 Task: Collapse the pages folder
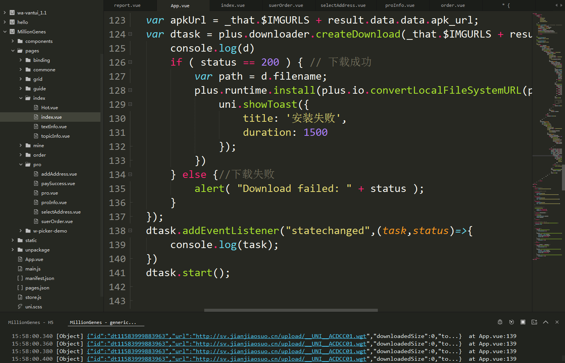point(13,50)
